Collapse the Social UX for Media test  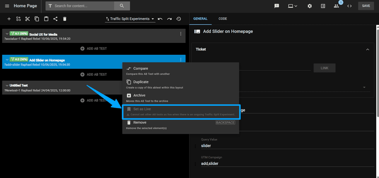point(7,34)
